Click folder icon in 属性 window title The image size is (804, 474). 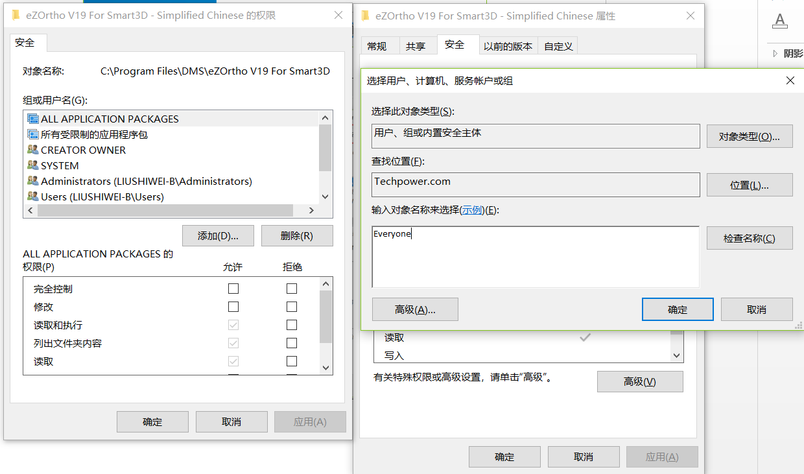click(366, 16)
